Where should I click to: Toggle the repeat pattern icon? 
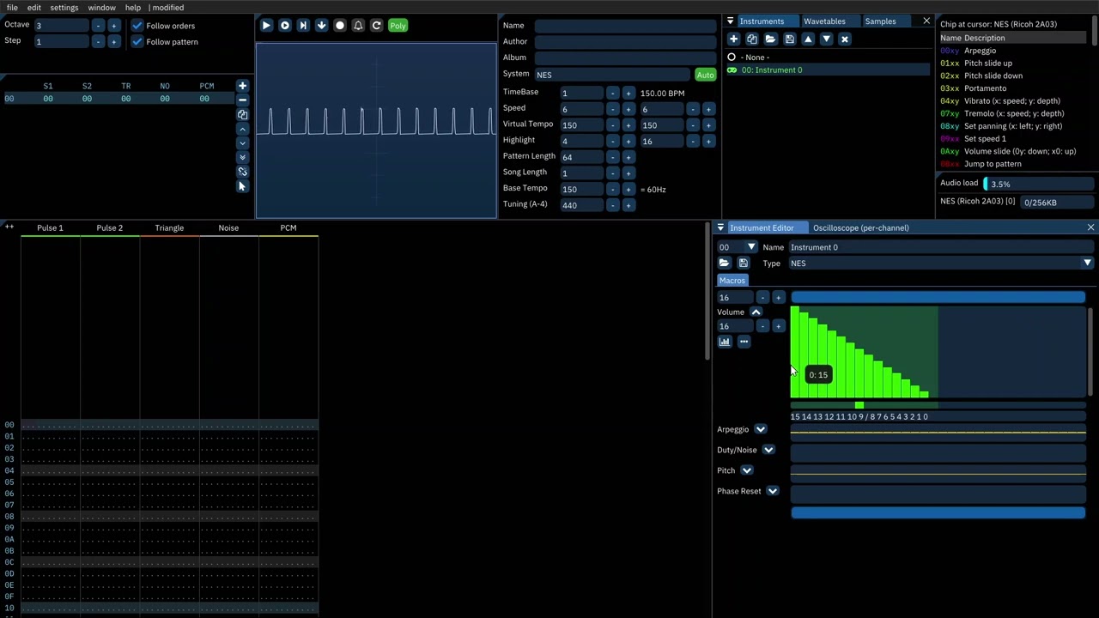click(376, 26)
